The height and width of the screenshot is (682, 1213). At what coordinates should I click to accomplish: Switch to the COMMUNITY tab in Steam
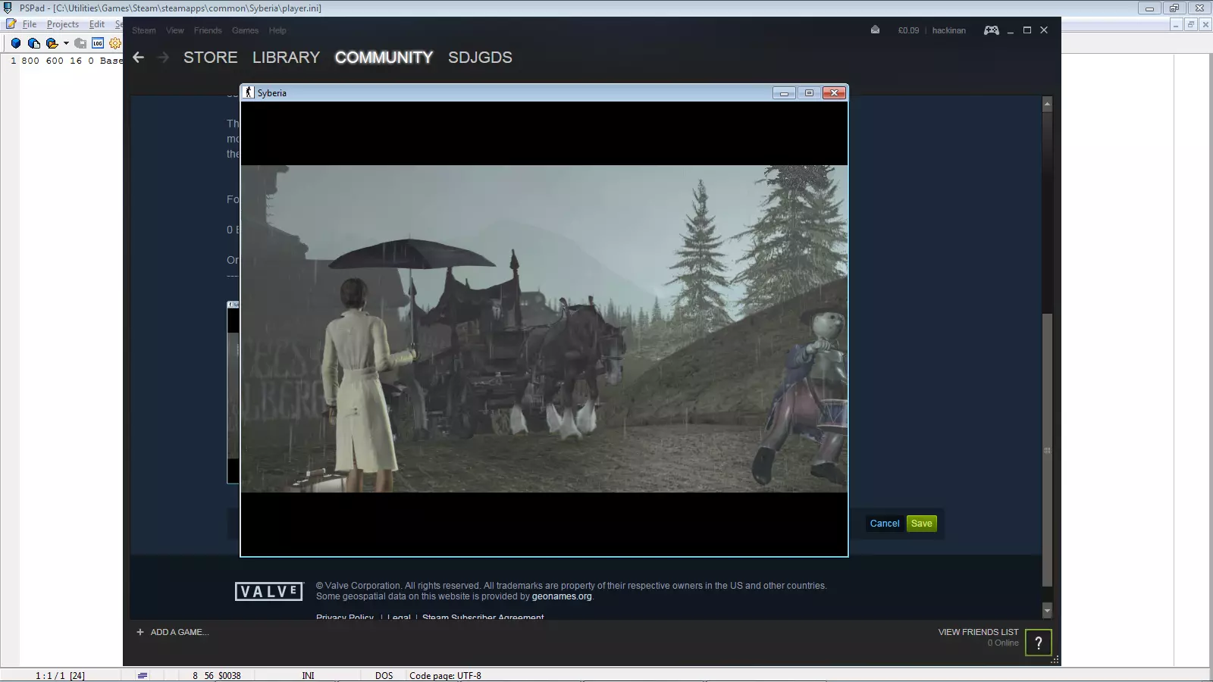click(384, 58)
